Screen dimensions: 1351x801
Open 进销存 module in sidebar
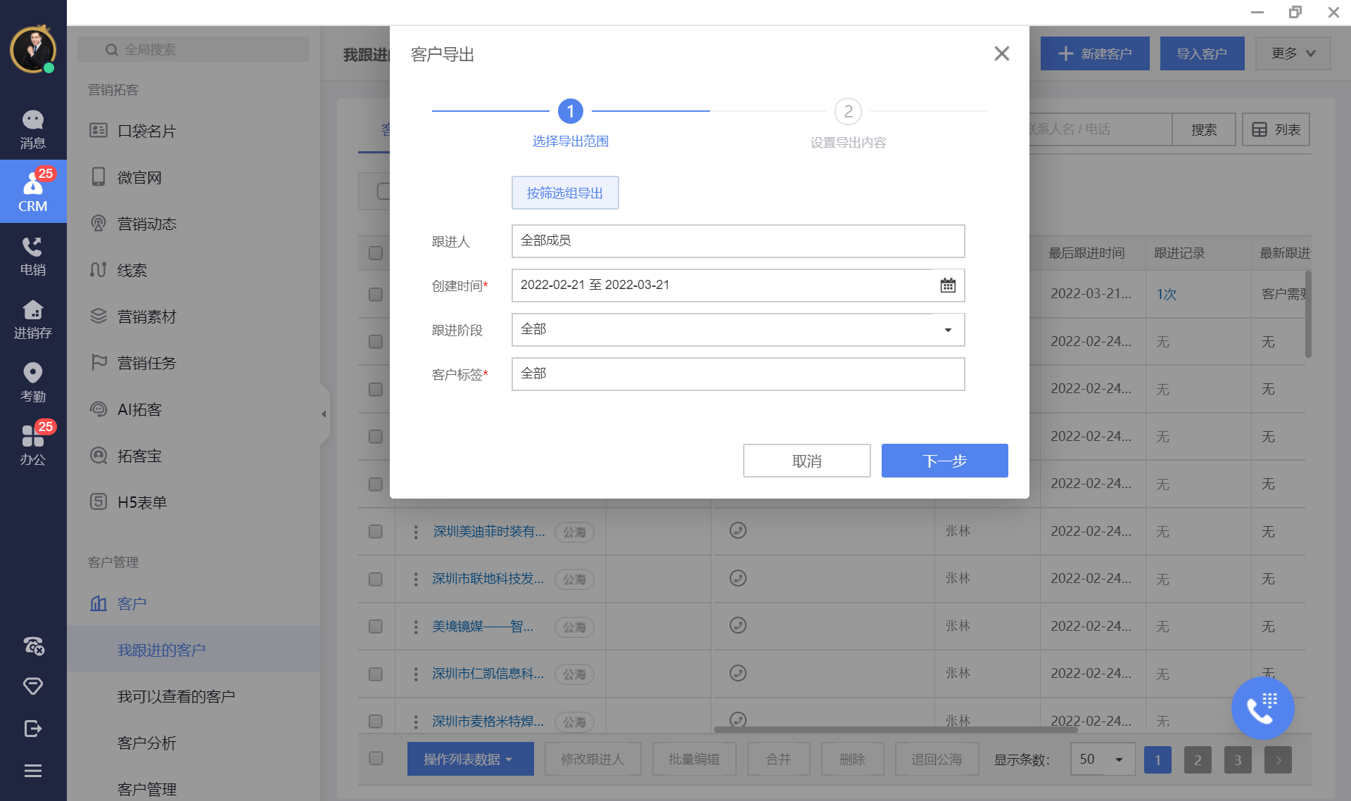pyautogui.click(x=32, y=319)
